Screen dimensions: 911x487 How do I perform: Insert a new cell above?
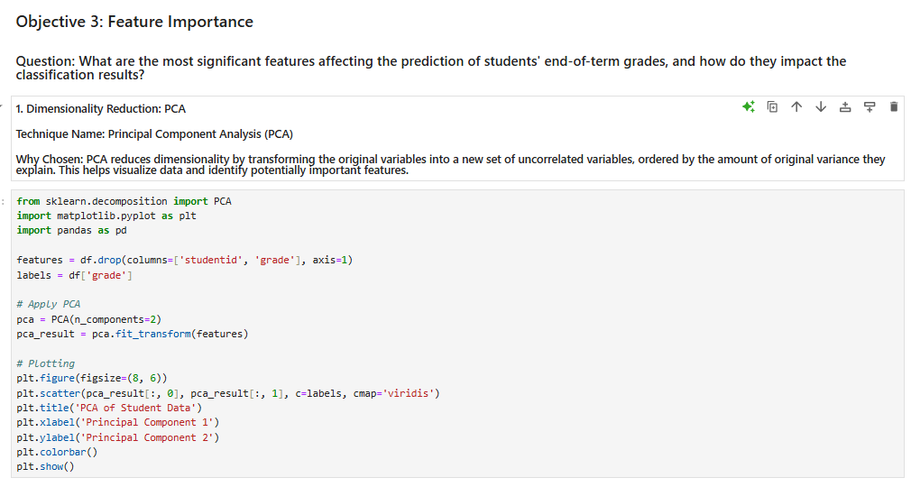pyautogui.click(x=845, y=107)
